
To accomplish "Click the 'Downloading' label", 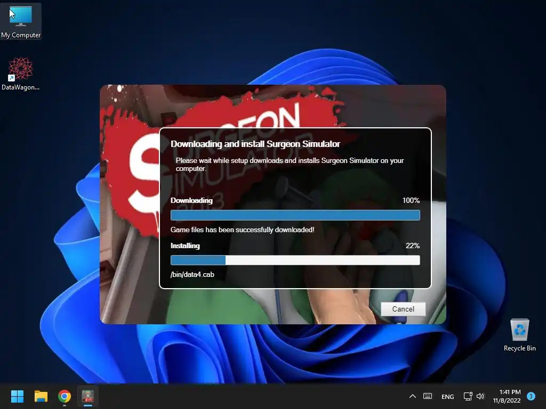I will [x=191, y=200].
